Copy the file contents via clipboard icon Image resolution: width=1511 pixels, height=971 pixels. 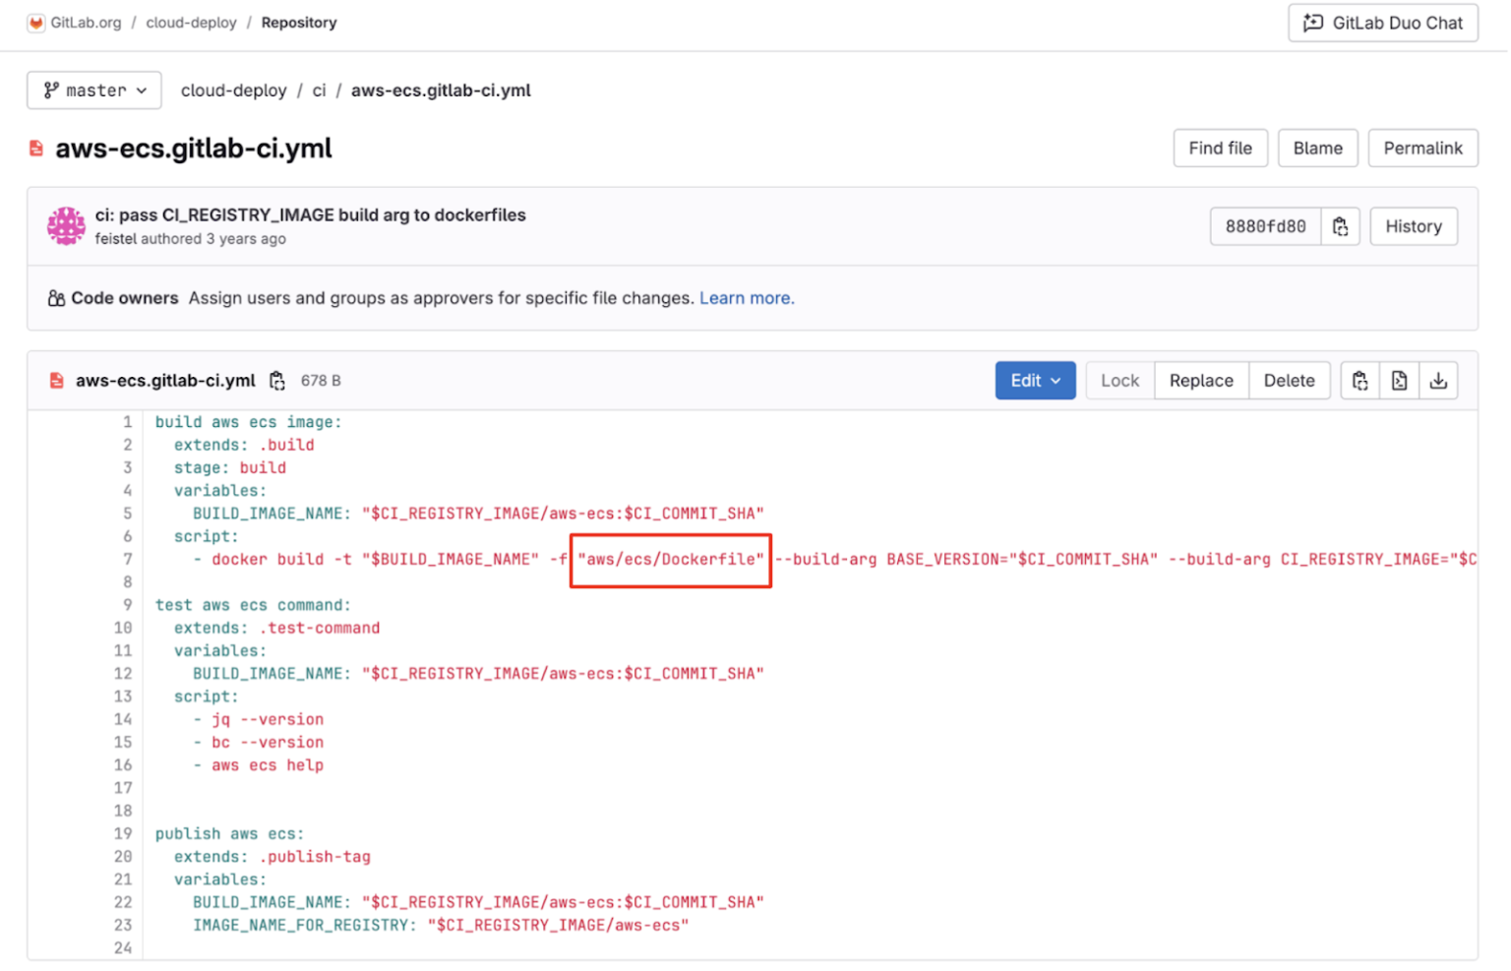pyautogui.click(x=1360, y=381)
